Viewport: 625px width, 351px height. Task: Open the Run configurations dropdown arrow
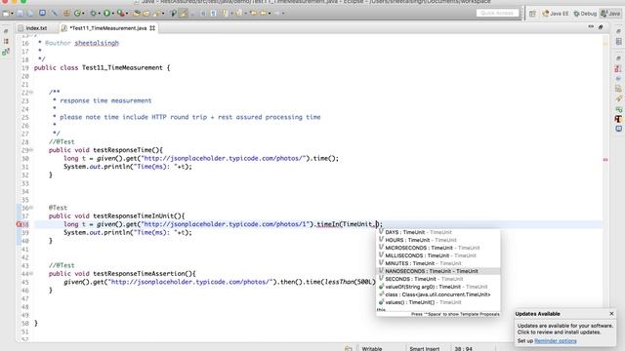point(113,14)
